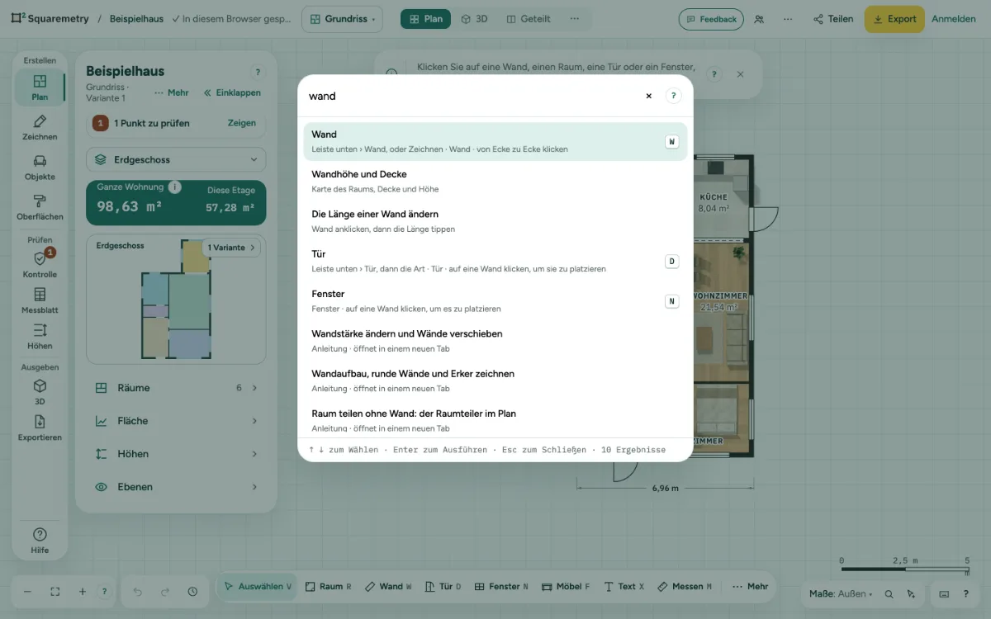Expand the Fläche section

pos(176,421)
